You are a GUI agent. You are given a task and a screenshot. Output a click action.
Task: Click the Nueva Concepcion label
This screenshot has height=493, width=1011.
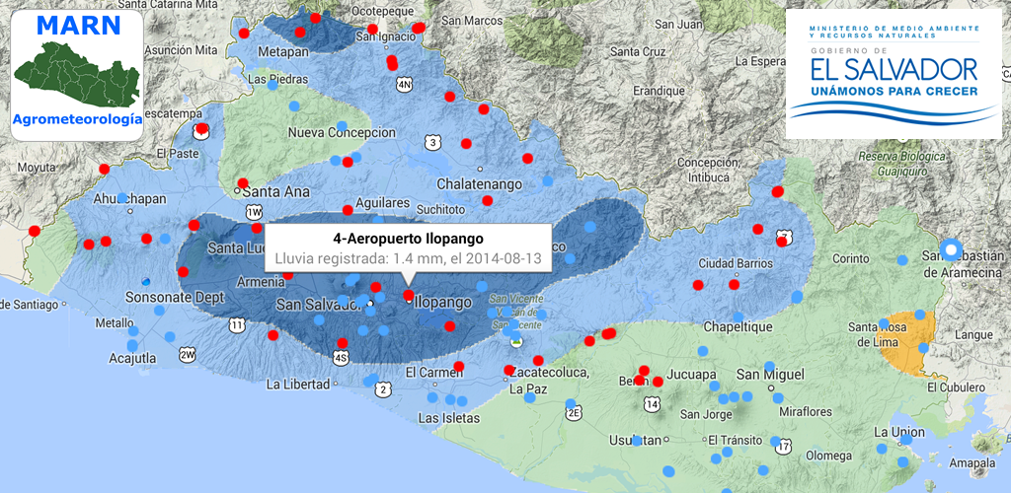[x=342, y=132]
